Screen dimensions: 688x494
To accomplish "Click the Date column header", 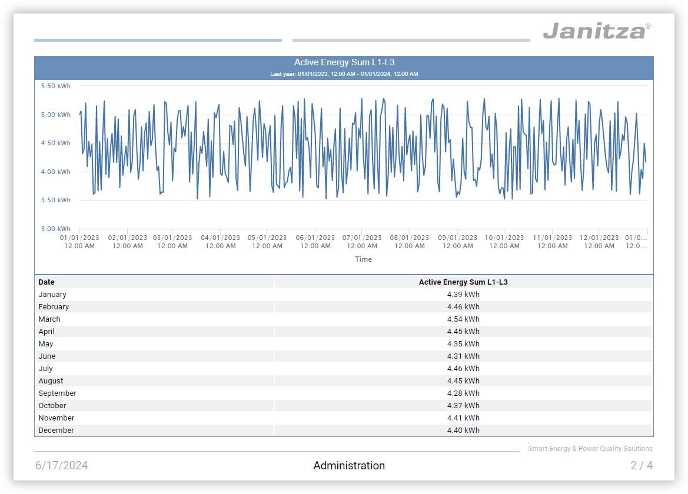I will tap(46, 282).
